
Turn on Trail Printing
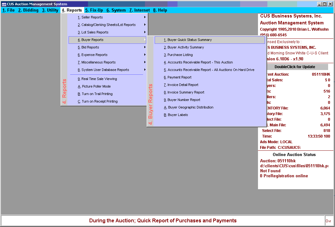[97, 94]
